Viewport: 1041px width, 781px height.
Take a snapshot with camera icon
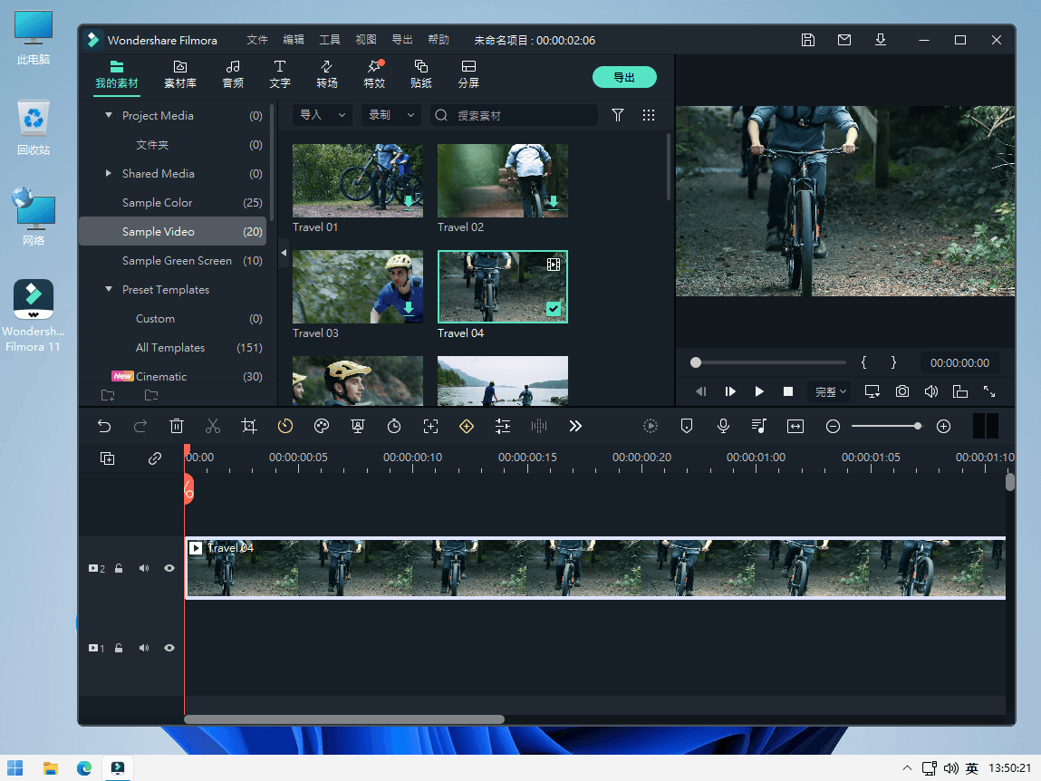tap(902, 391)
